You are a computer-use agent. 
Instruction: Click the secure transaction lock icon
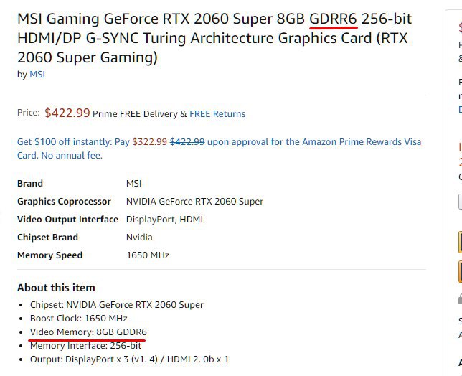point(460,299)
